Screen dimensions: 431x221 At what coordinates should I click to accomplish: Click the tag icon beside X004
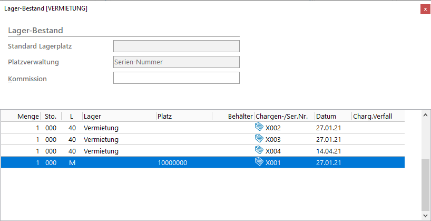coord(259,150)
